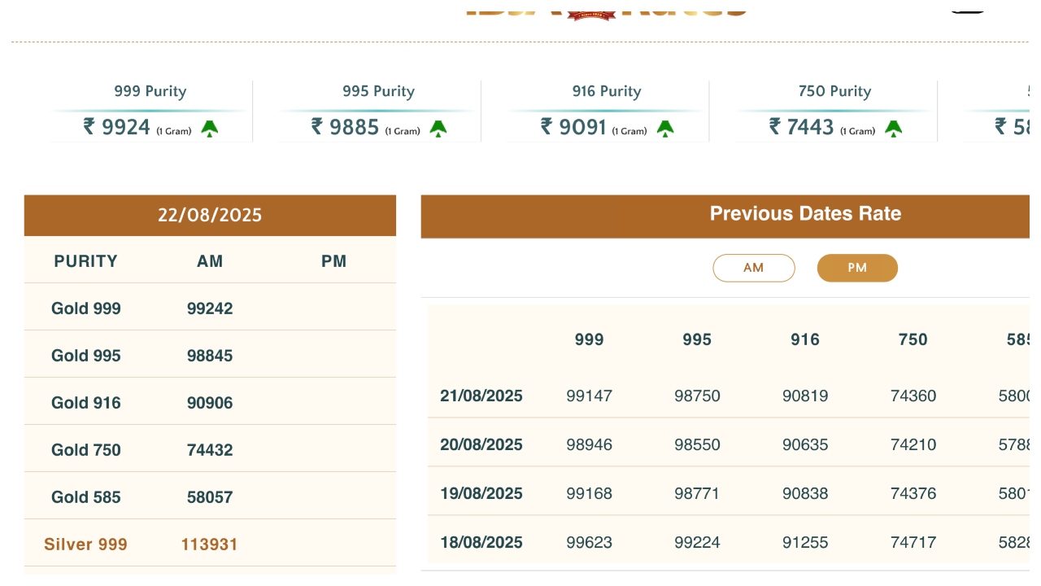Click the green up arrow beside 750 Purity rate
The width and height of the screenshot is (1041, 586).
click(x=894, y=128)
